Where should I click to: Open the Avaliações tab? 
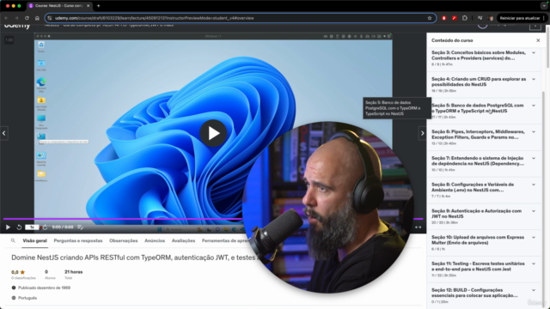tap(183, 240)
